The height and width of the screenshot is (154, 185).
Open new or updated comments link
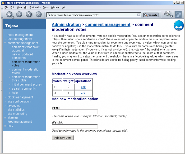tap(22, 56)
